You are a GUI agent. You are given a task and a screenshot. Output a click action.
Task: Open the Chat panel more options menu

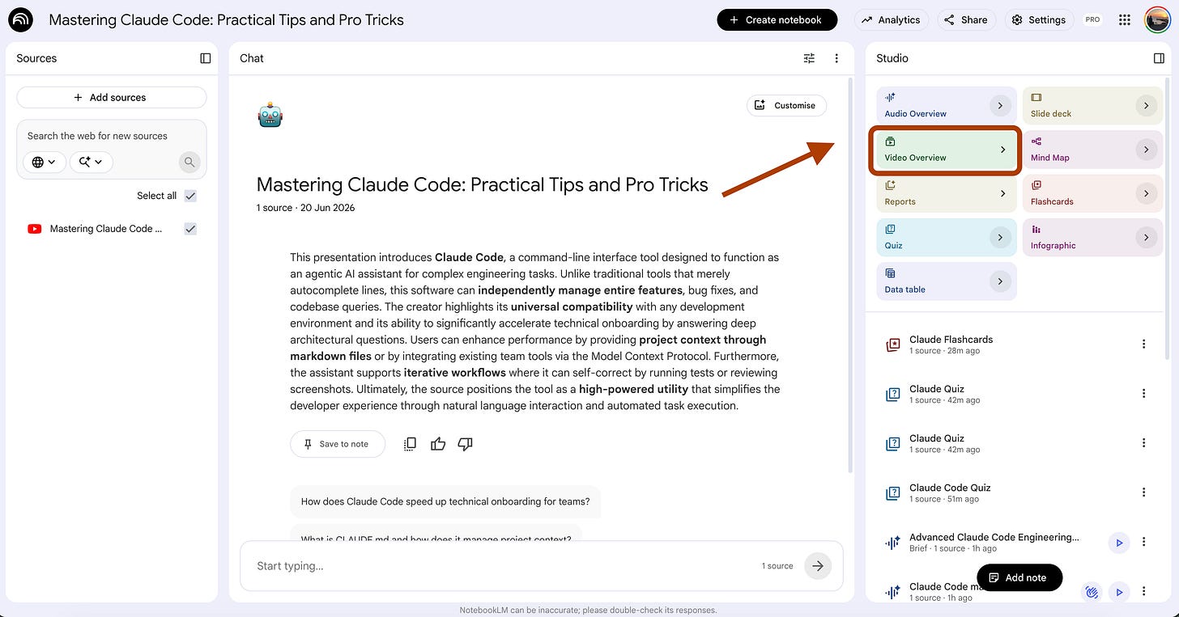tap(836, 58)
